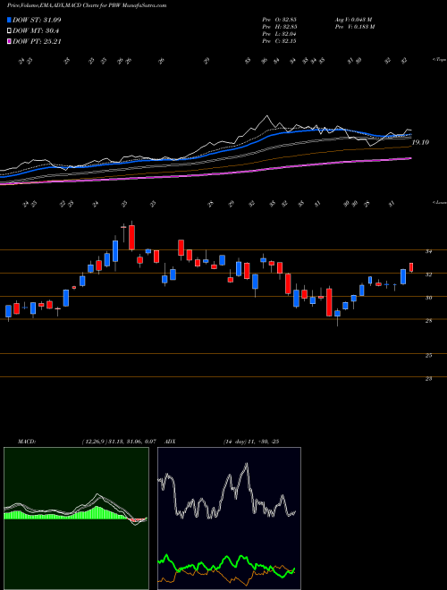This screenshot has width=447, height=590.
Task: Click the 'Pre O: 32.85' open value
Action: point(280,20)
